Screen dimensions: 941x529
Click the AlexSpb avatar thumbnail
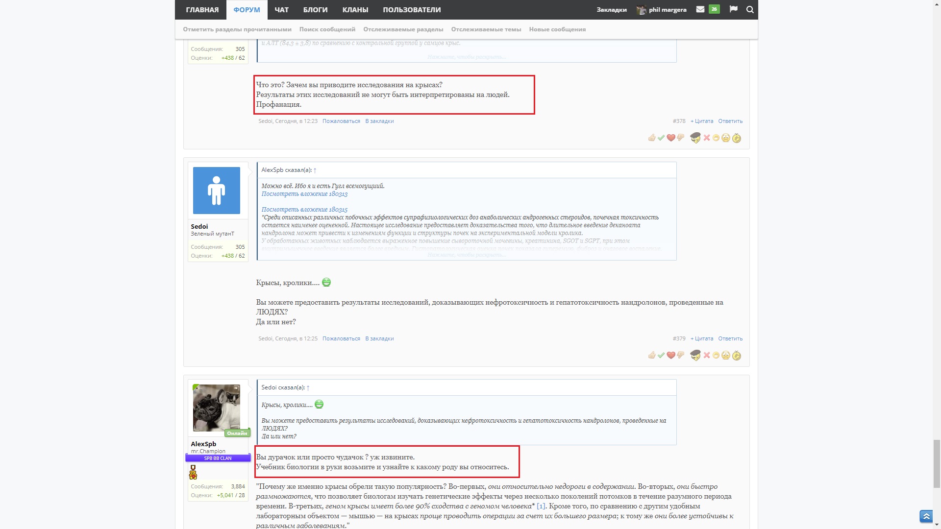[x=216, y=408]
